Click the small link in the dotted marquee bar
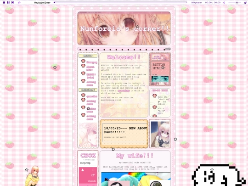The height and width of the screenshot is (186, 248). point(168,49)
